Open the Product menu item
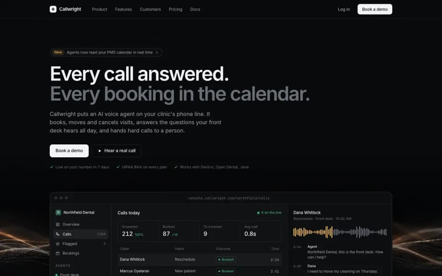 coord(99,9)
